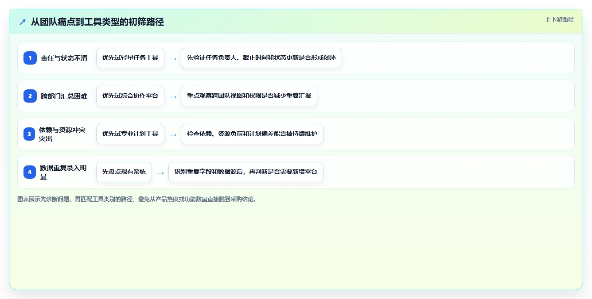
Task: Click the 先盘点现有系统 box
Action: click(124, 172)
